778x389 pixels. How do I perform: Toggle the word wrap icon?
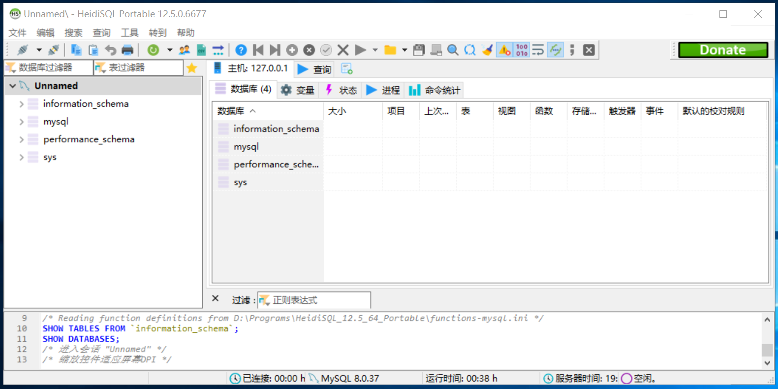[538, 50]
